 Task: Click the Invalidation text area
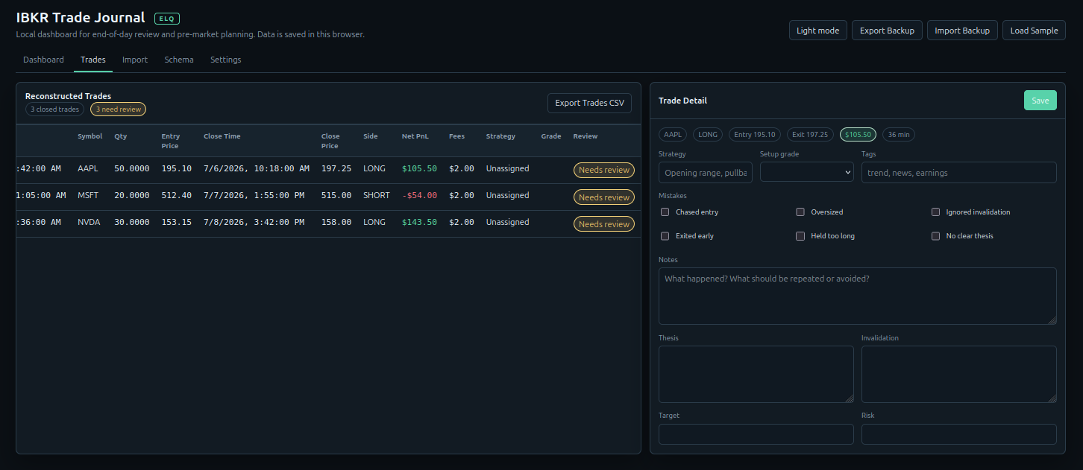(959, 374)
